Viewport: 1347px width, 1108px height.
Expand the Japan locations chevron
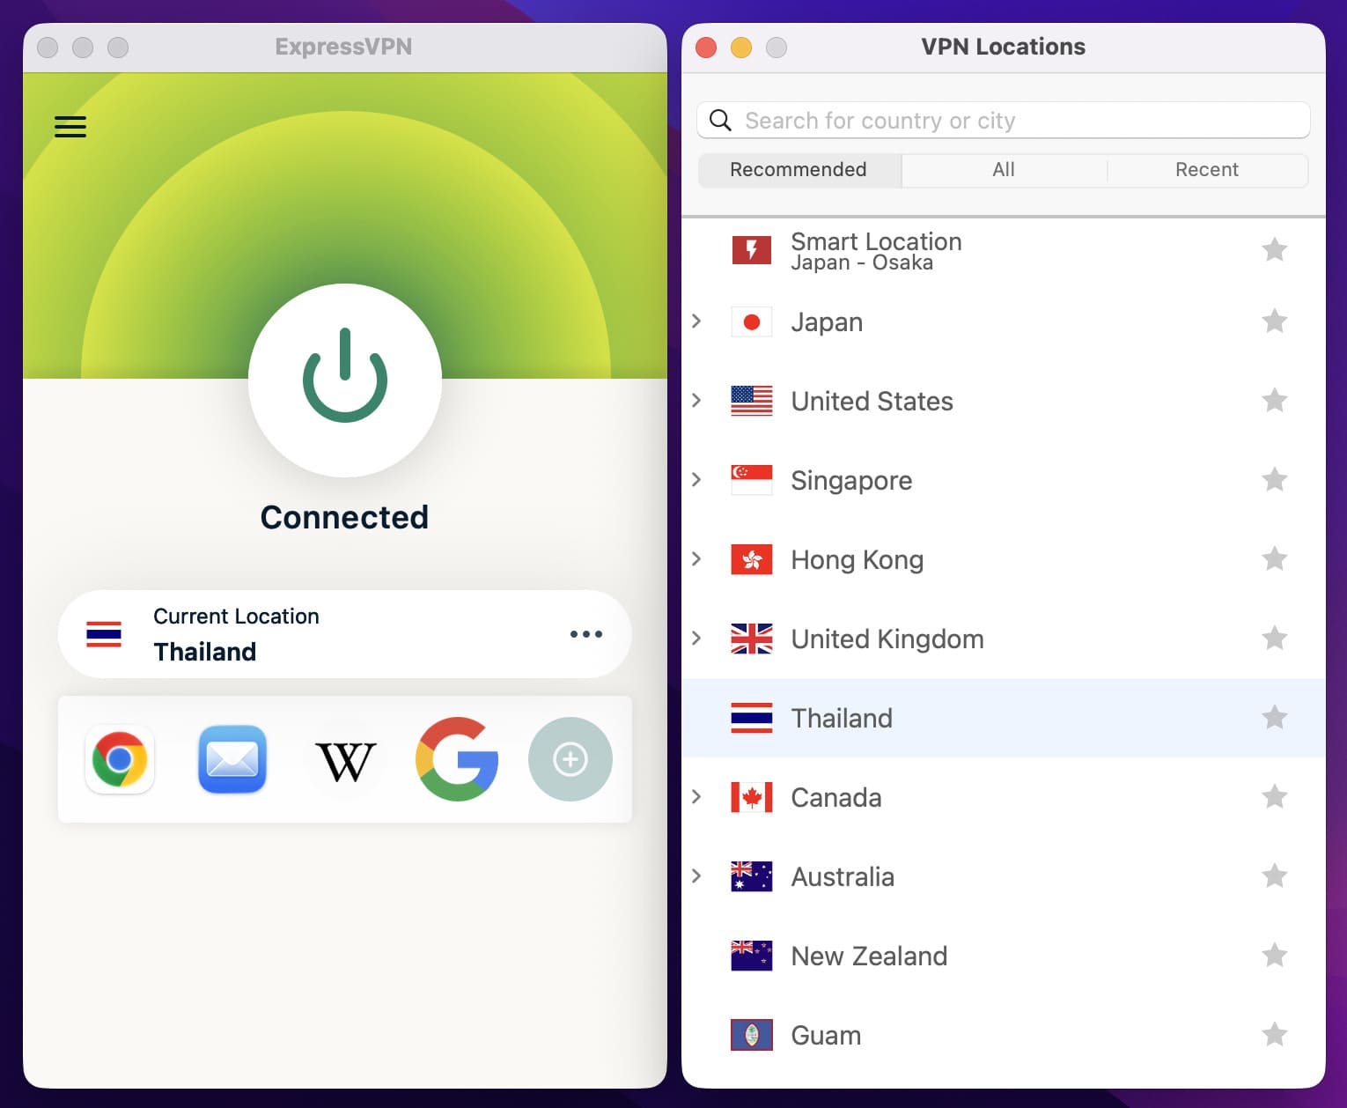696,321
